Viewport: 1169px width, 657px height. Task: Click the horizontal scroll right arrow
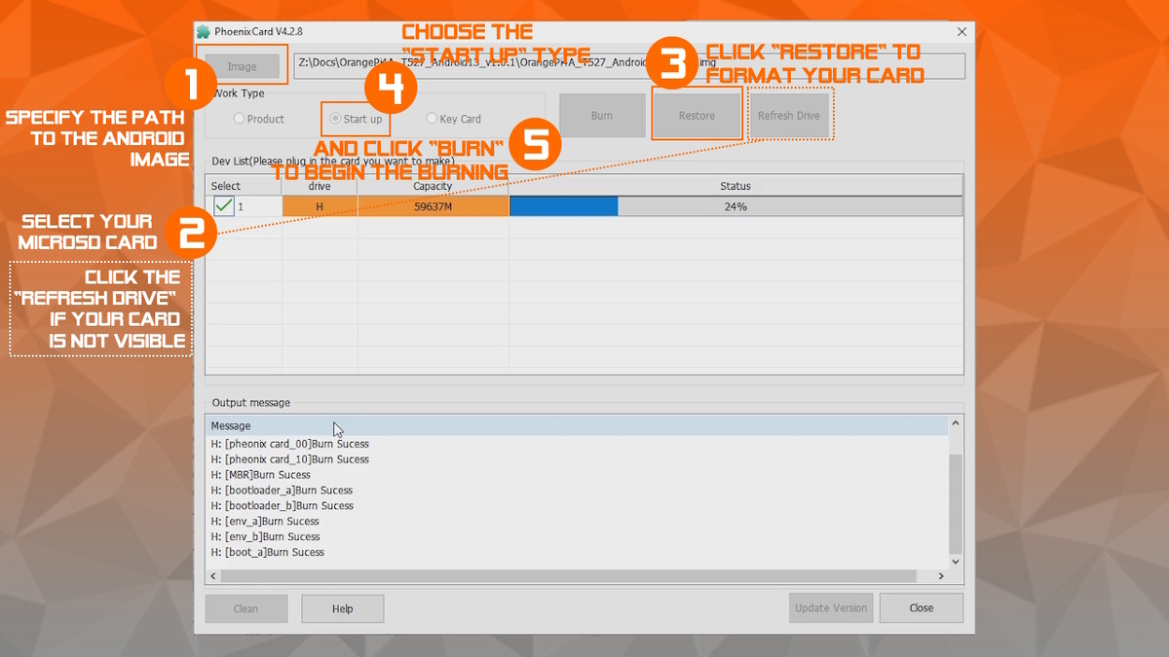pyautogui.click(x=940, y=576)
